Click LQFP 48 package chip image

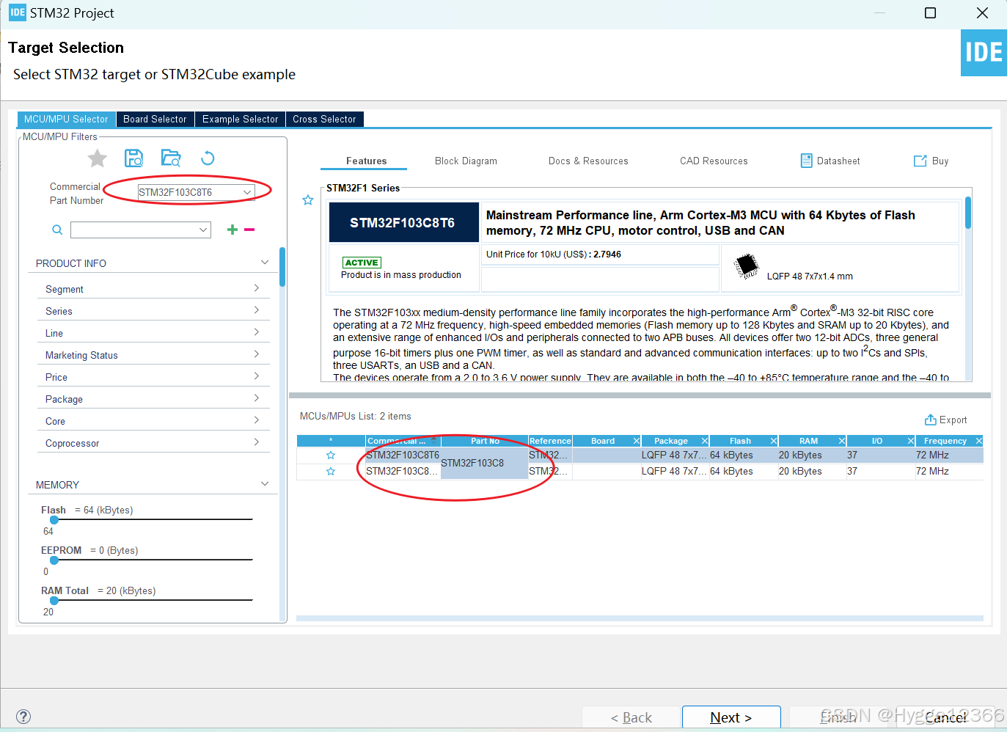pos(747,266)
